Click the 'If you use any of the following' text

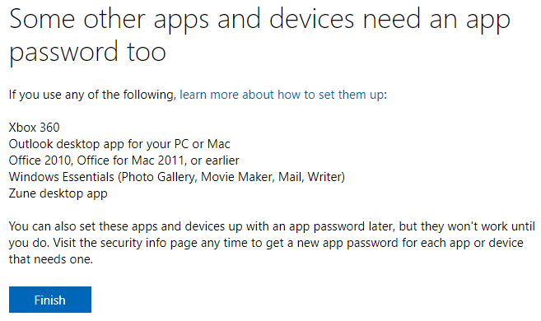click(92, 95)
